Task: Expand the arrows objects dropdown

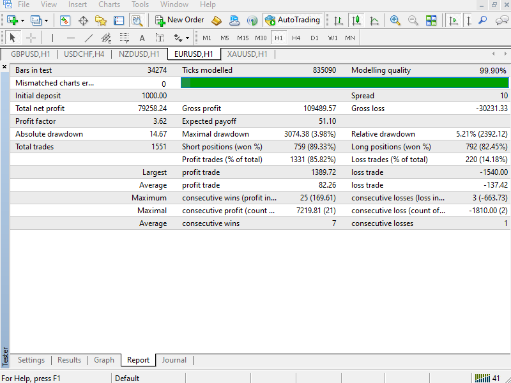Action: pos(187,38)
